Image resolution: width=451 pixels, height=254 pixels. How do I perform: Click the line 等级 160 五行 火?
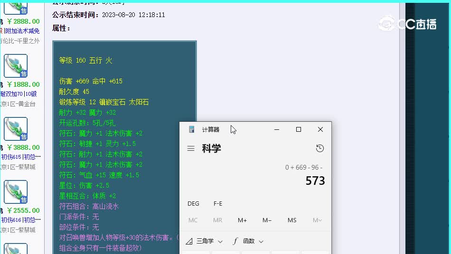[85, 60]
